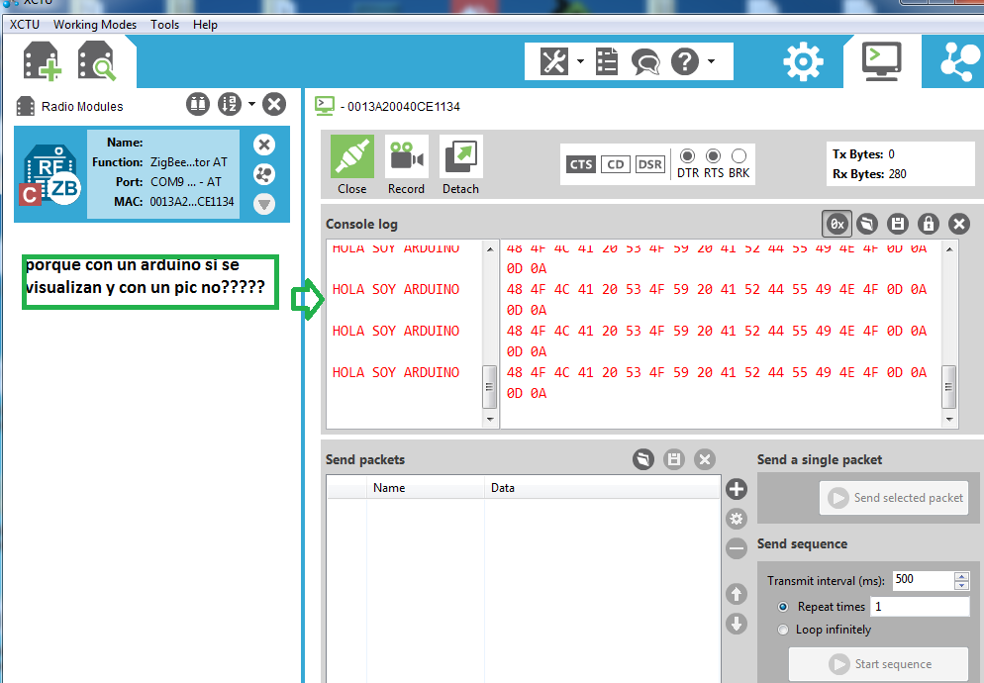Open the Working Modes menu
Screen dimensions: 984x683
pyautogui.click(x=95, y=25)
